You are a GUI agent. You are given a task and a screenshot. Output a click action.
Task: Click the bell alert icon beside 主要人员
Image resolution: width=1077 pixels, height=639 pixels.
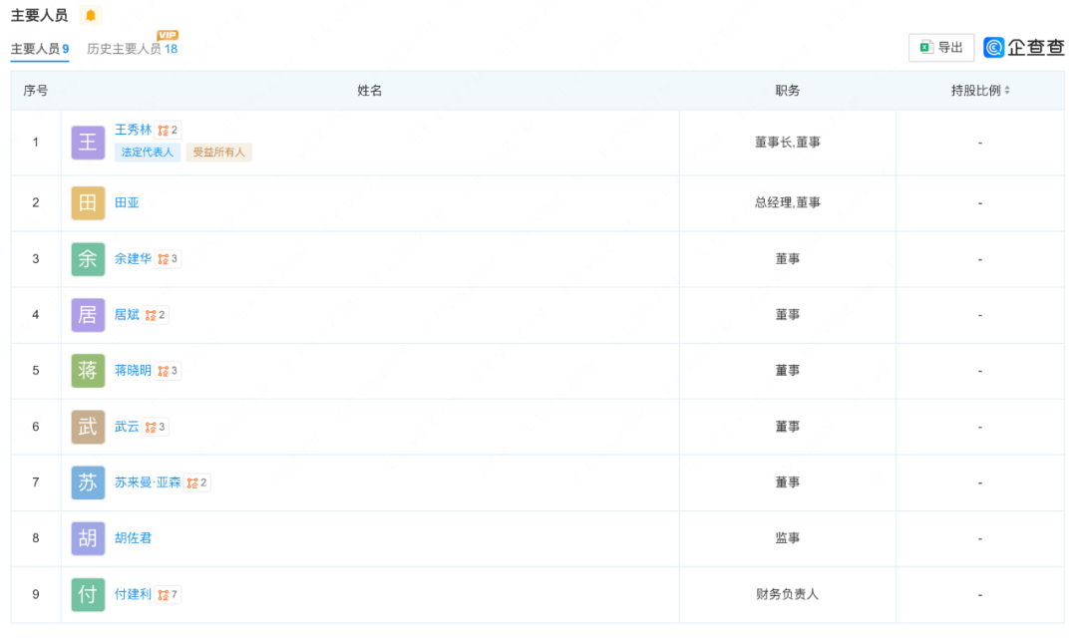pyautogui.click(x=91, y=16)
